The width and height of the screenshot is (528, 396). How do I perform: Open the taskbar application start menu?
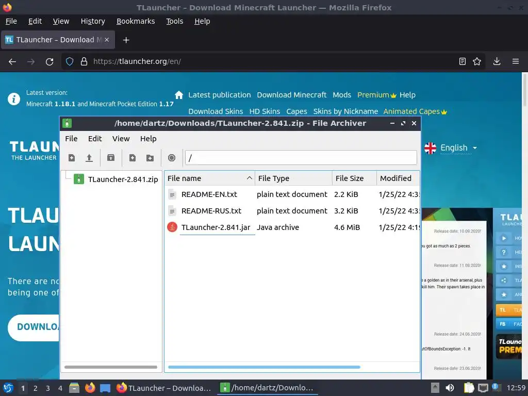pyautogui.click(x=8, y=388)
